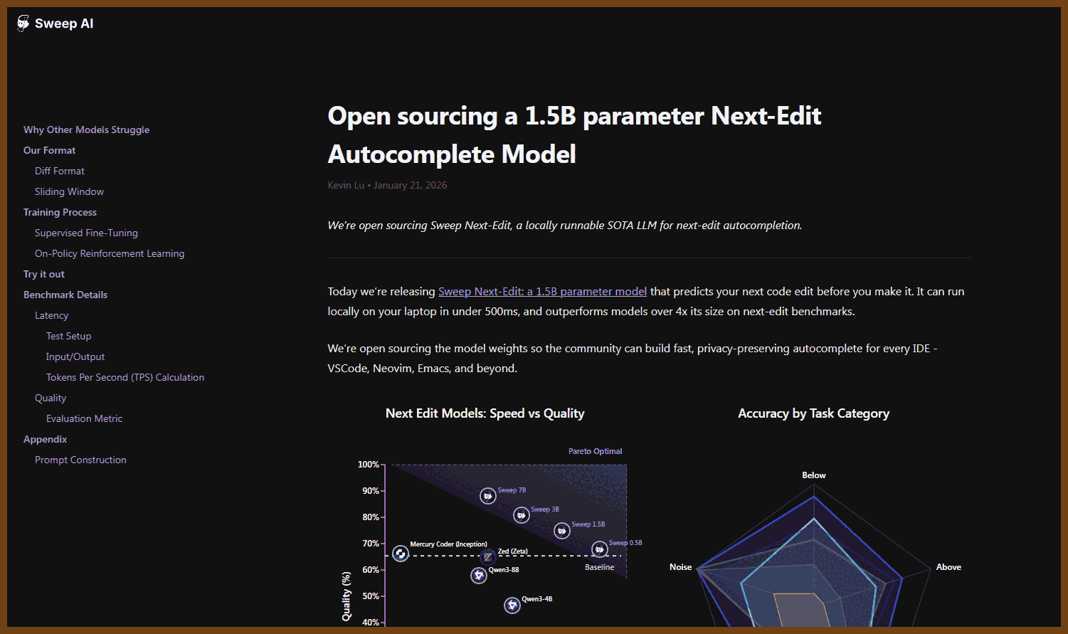Viewport: 1068px width, 634px height.
Task: Click the Below axis label on radar chart
Action: (x=814, y=475)
